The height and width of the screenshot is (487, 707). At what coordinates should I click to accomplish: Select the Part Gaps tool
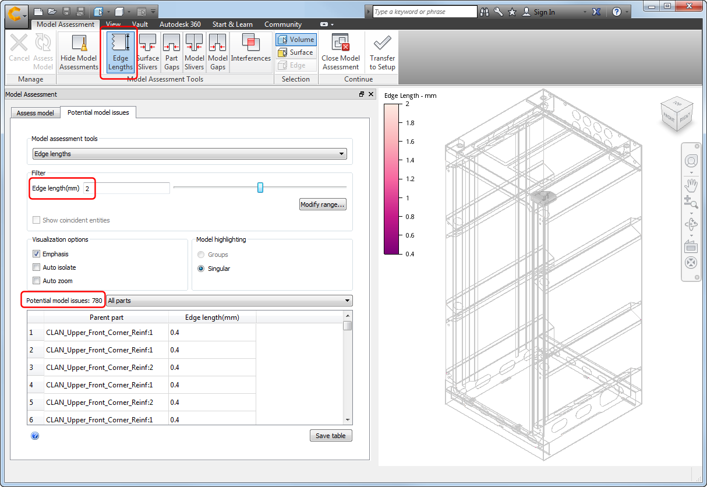171,52
